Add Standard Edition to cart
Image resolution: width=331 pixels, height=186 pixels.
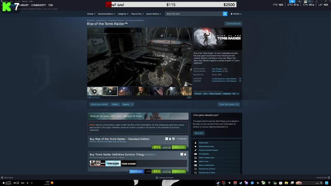click(179, 147)
